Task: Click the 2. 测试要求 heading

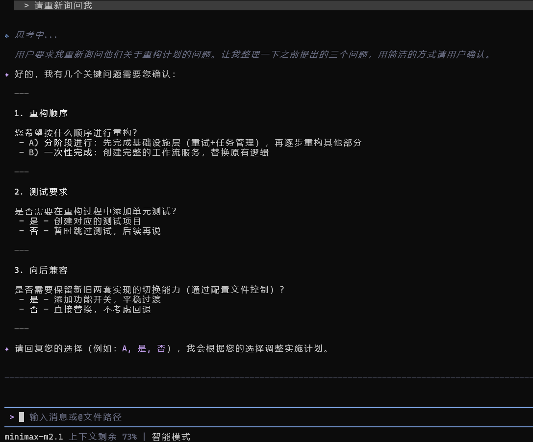Action: [41, 192]
